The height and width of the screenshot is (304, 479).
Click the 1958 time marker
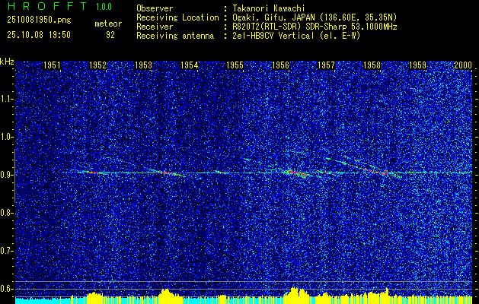[x=372, y=66]
